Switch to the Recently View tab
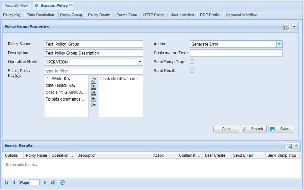Viewport: 304px width, 190px height. point(16,6)
